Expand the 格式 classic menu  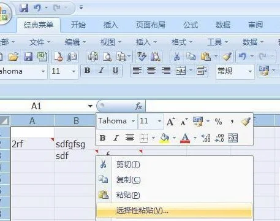(x=182, y=42)
